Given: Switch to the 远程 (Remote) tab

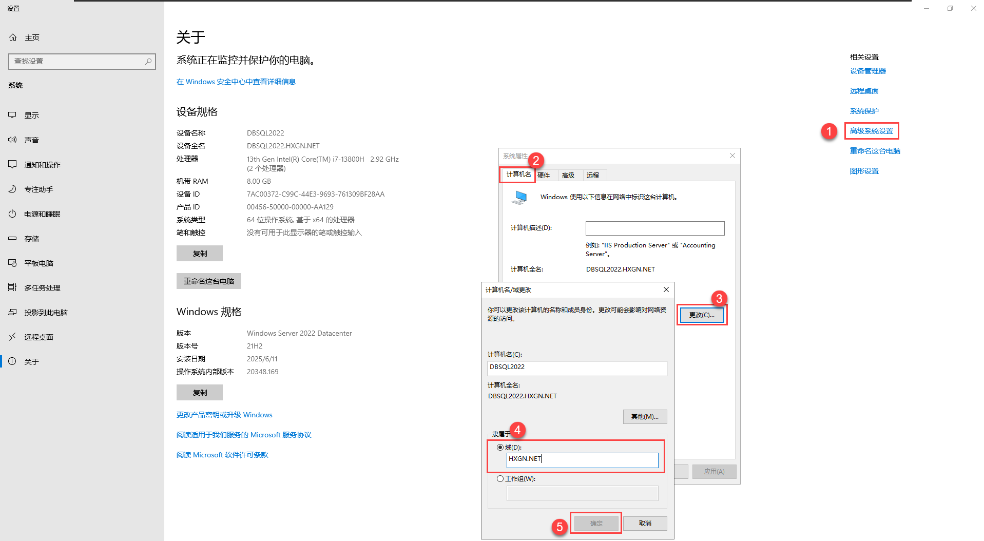Looking at the screenshot, I should [x=593, y=176].
